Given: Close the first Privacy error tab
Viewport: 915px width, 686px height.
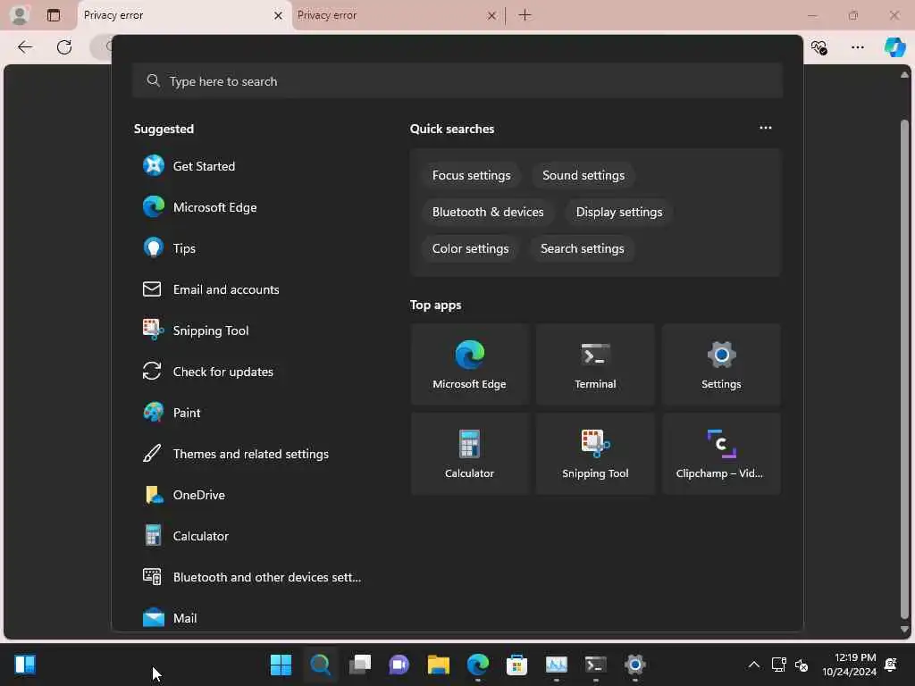Looking at the screenshot, I should click(x=279, y=16).
